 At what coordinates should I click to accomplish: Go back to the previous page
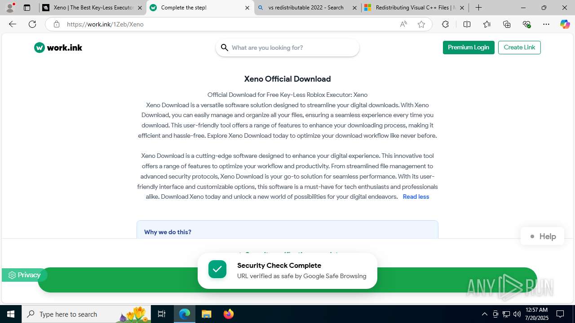[13, 24]
